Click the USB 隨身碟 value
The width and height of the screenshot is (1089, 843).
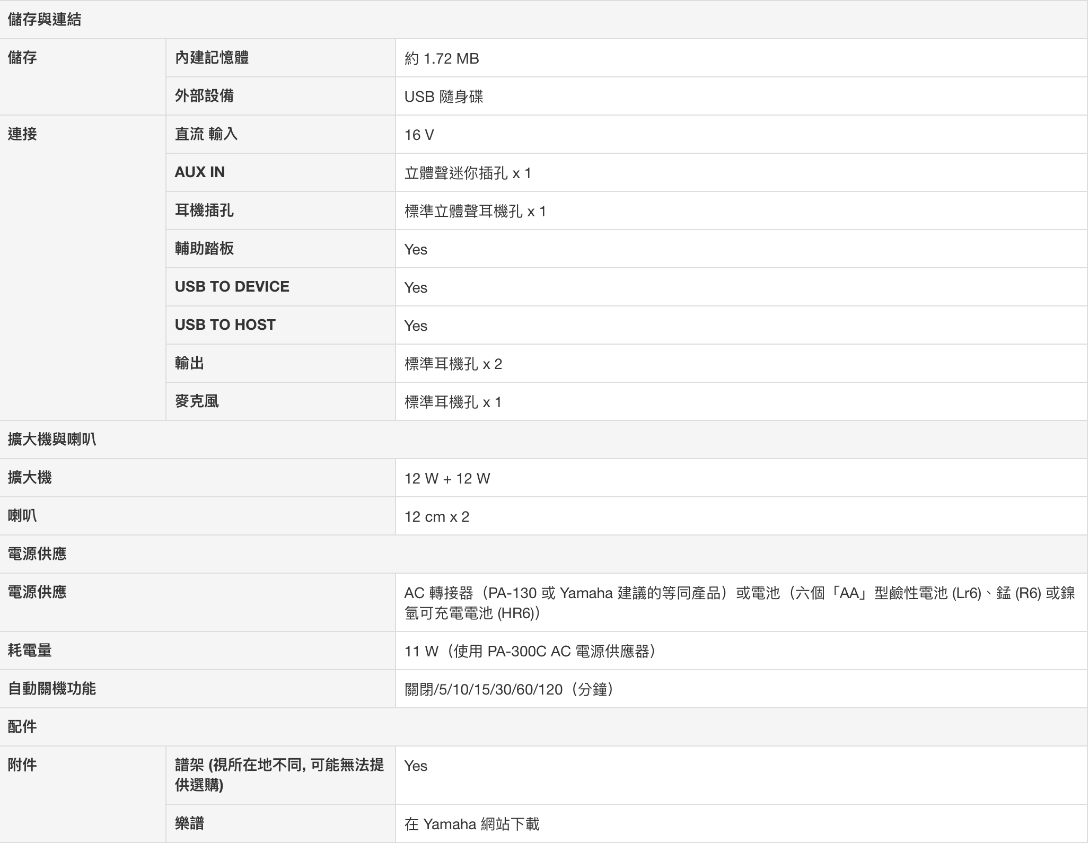point(443,96)
